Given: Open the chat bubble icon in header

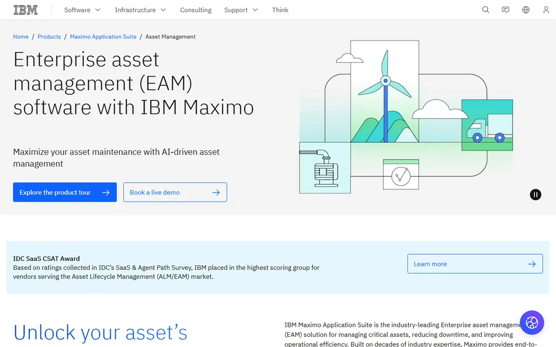Looking at the screenshot, I should [505, 10].
